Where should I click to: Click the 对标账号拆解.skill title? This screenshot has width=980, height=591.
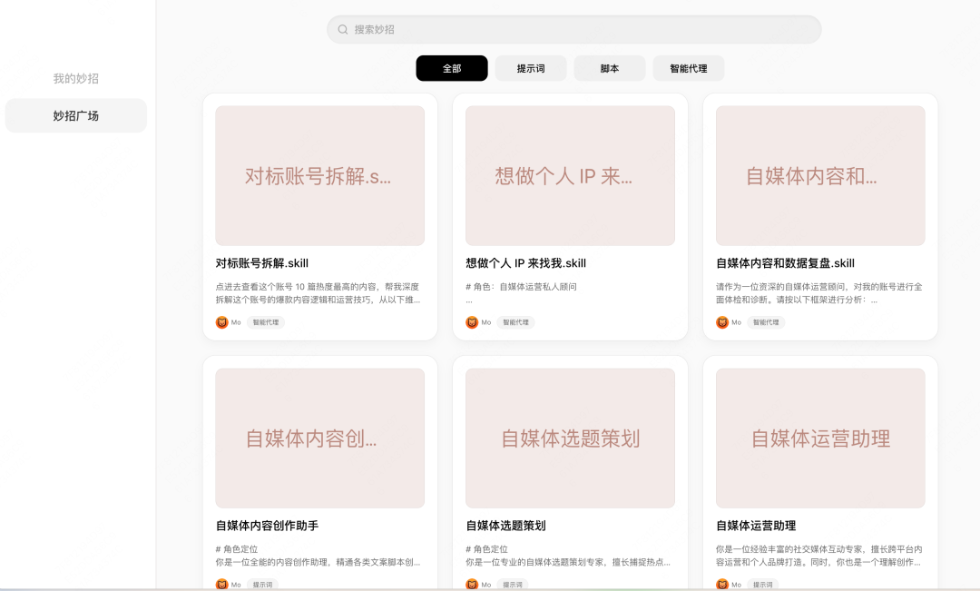[262, 263]
